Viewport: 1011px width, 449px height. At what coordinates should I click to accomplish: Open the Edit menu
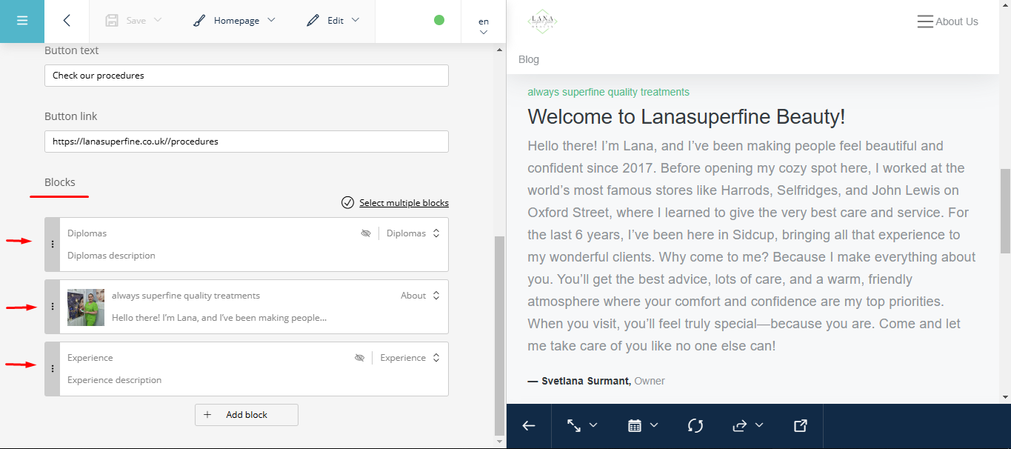coord(333,21)
